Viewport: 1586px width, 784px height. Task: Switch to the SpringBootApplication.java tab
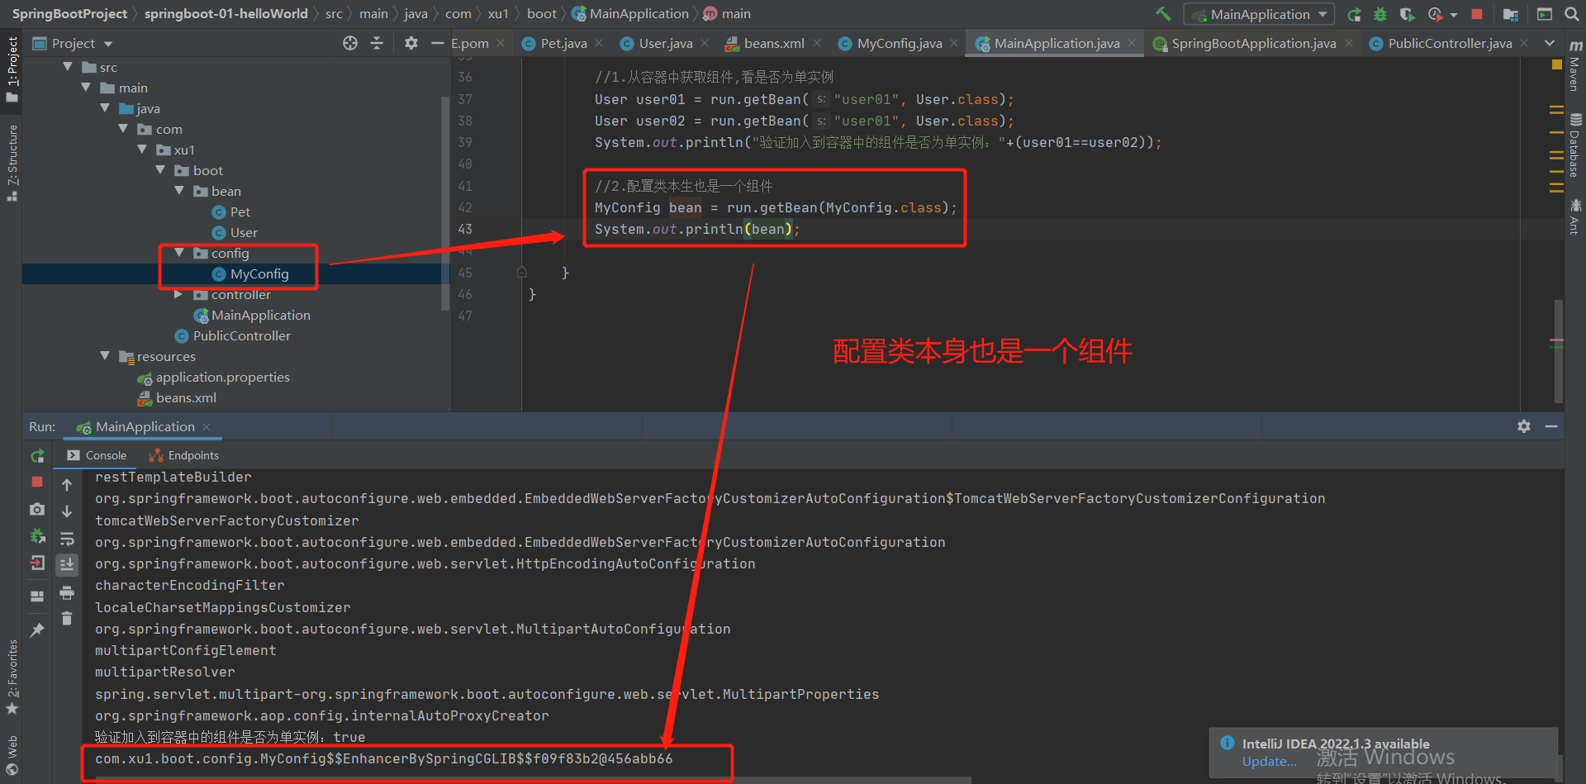point(1253,43)
